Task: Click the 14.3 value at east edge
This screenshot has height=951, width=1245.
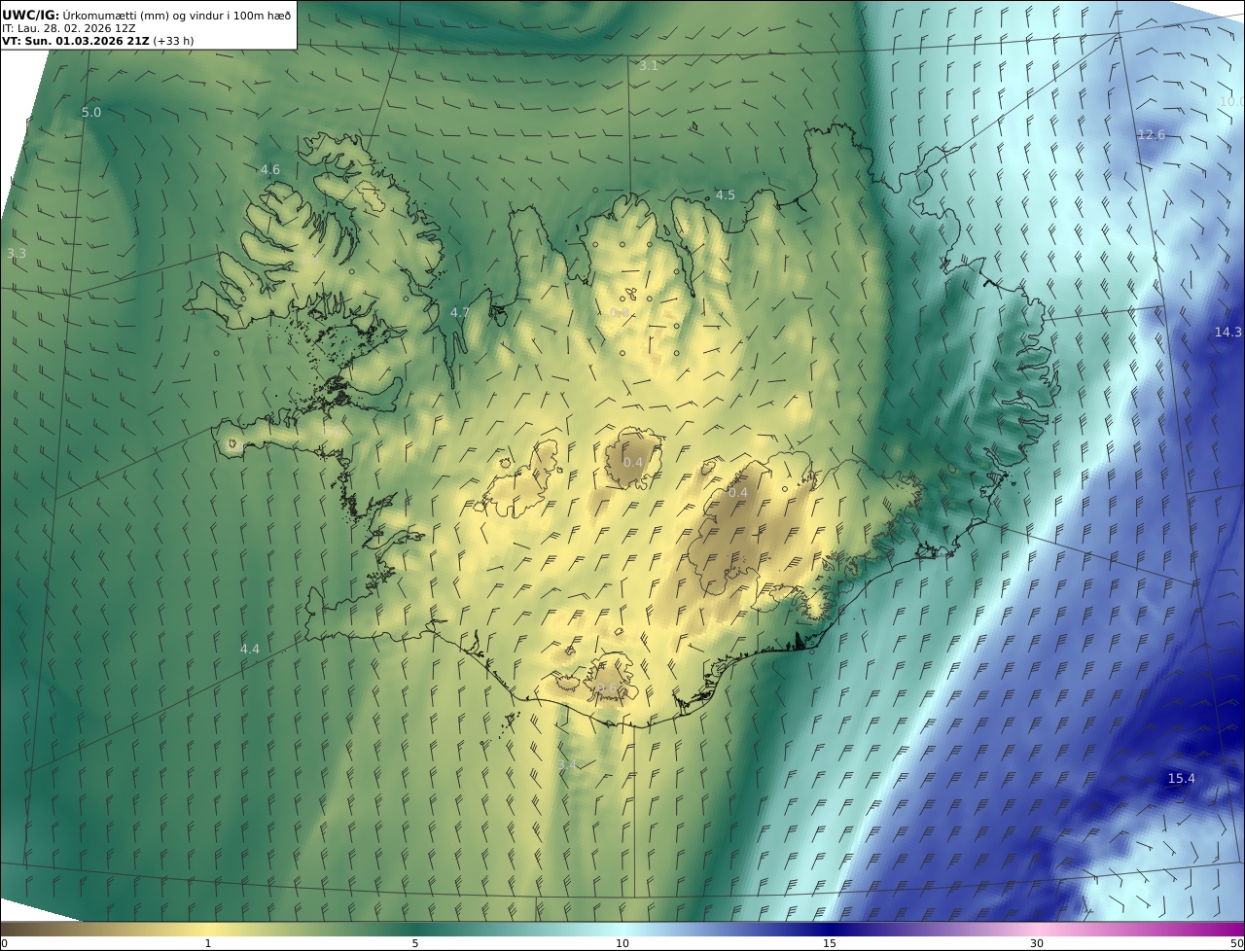Action: [x=1227, y=333]
